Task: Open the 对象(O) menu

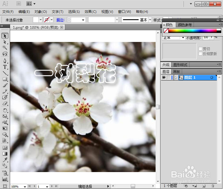Action: click(41, 11)
